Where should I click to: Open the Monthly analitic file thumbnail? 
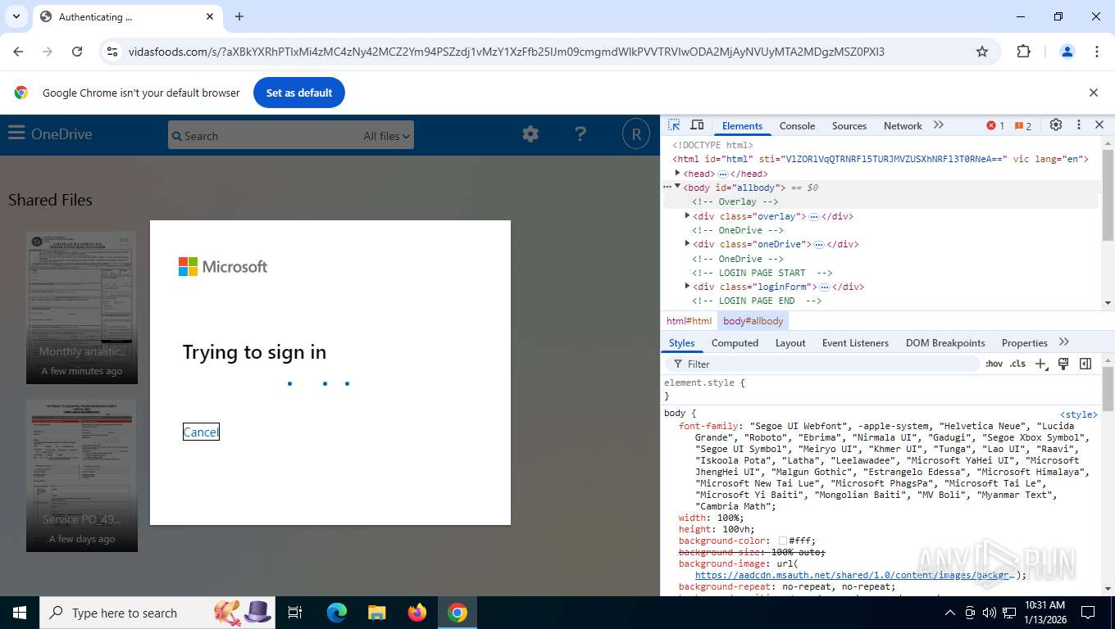pyautogui.click(x=82, y=307)
